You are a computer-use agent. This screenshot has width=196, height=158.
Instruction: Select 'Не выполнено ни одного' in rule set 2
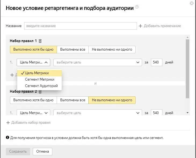[x=112, y=100]
